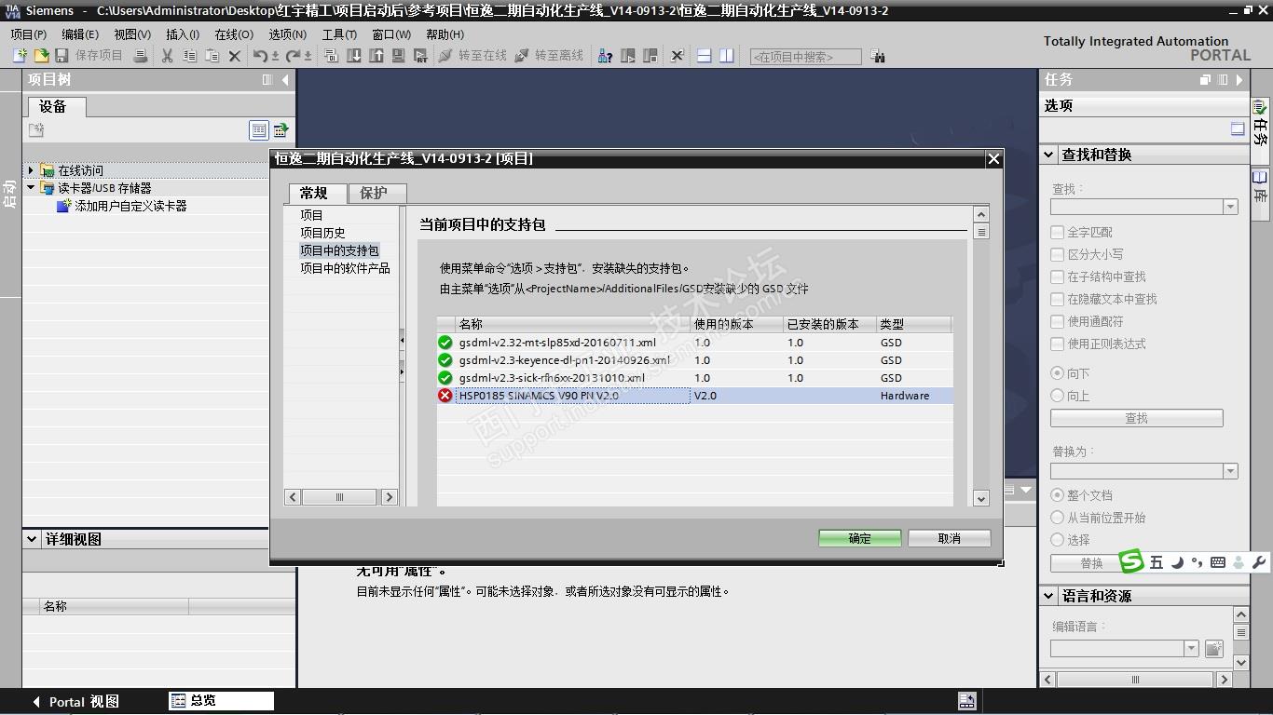The width and height of the screenshot is (1273, 715).
Task: Open the 编辑(E) menu
Action: [80, 34]
